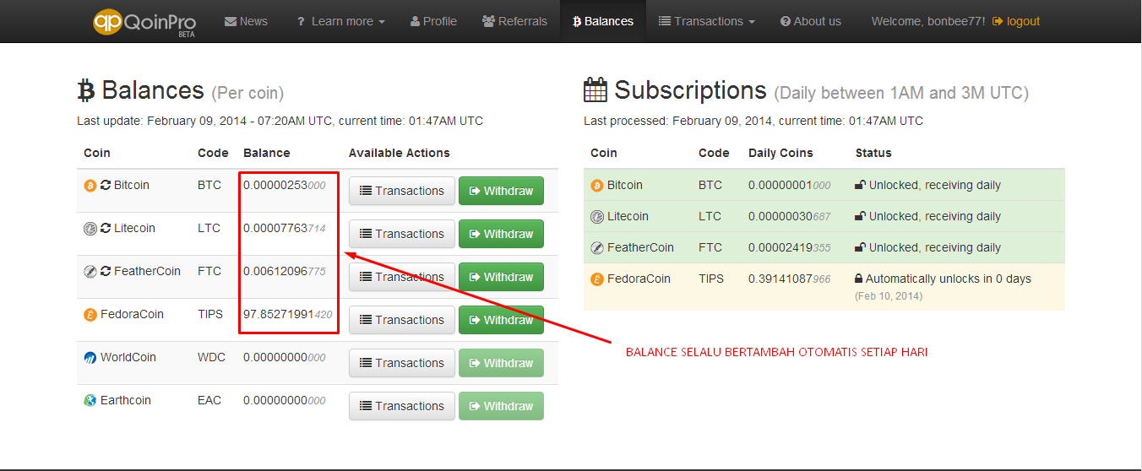Withdraw Bitcoin balance

(x=501, y=191)
